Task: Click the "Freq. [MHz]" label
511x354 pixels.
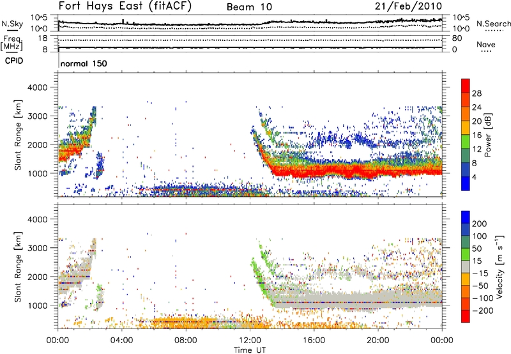Action: 11,43
